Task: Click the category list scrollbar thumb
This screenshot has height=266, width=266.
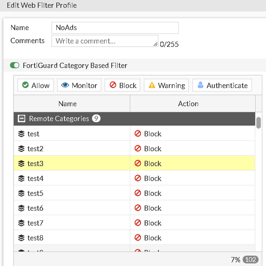Action: [259, 123]
